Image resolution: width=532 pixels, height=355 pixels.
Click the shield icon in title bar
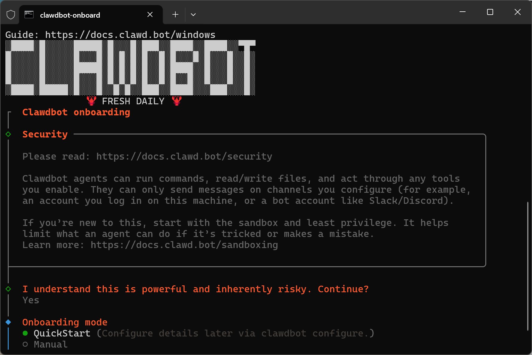[x=11, y=15]
